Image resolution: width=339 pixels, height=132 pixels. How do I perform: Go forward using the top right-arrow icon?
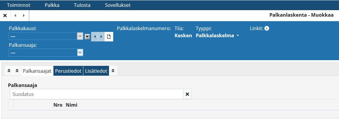(24, 15)
